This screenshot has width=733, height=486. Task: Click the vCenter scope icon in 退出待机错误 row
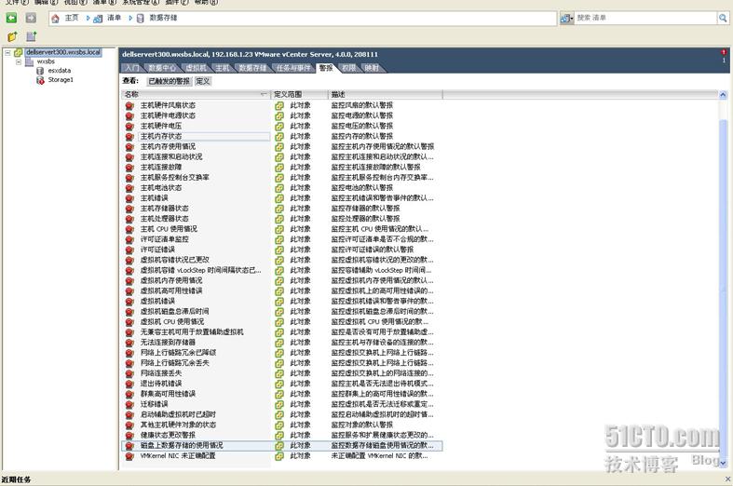pos(279,384)
